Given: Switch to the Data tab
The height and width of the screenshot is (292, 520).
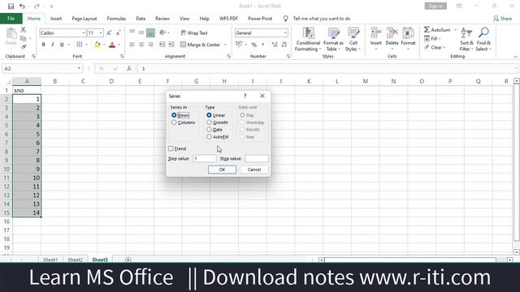Looking at the screenshot, I should click(141, 19).
